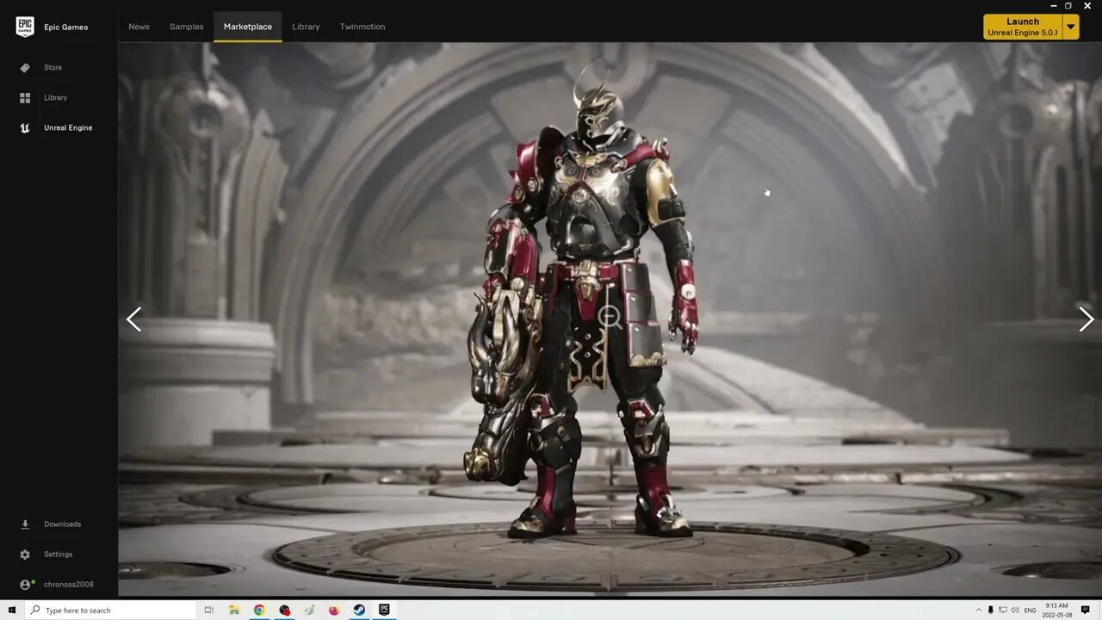
Task: Expand hidden system tray icons
Action: (978, 610)
